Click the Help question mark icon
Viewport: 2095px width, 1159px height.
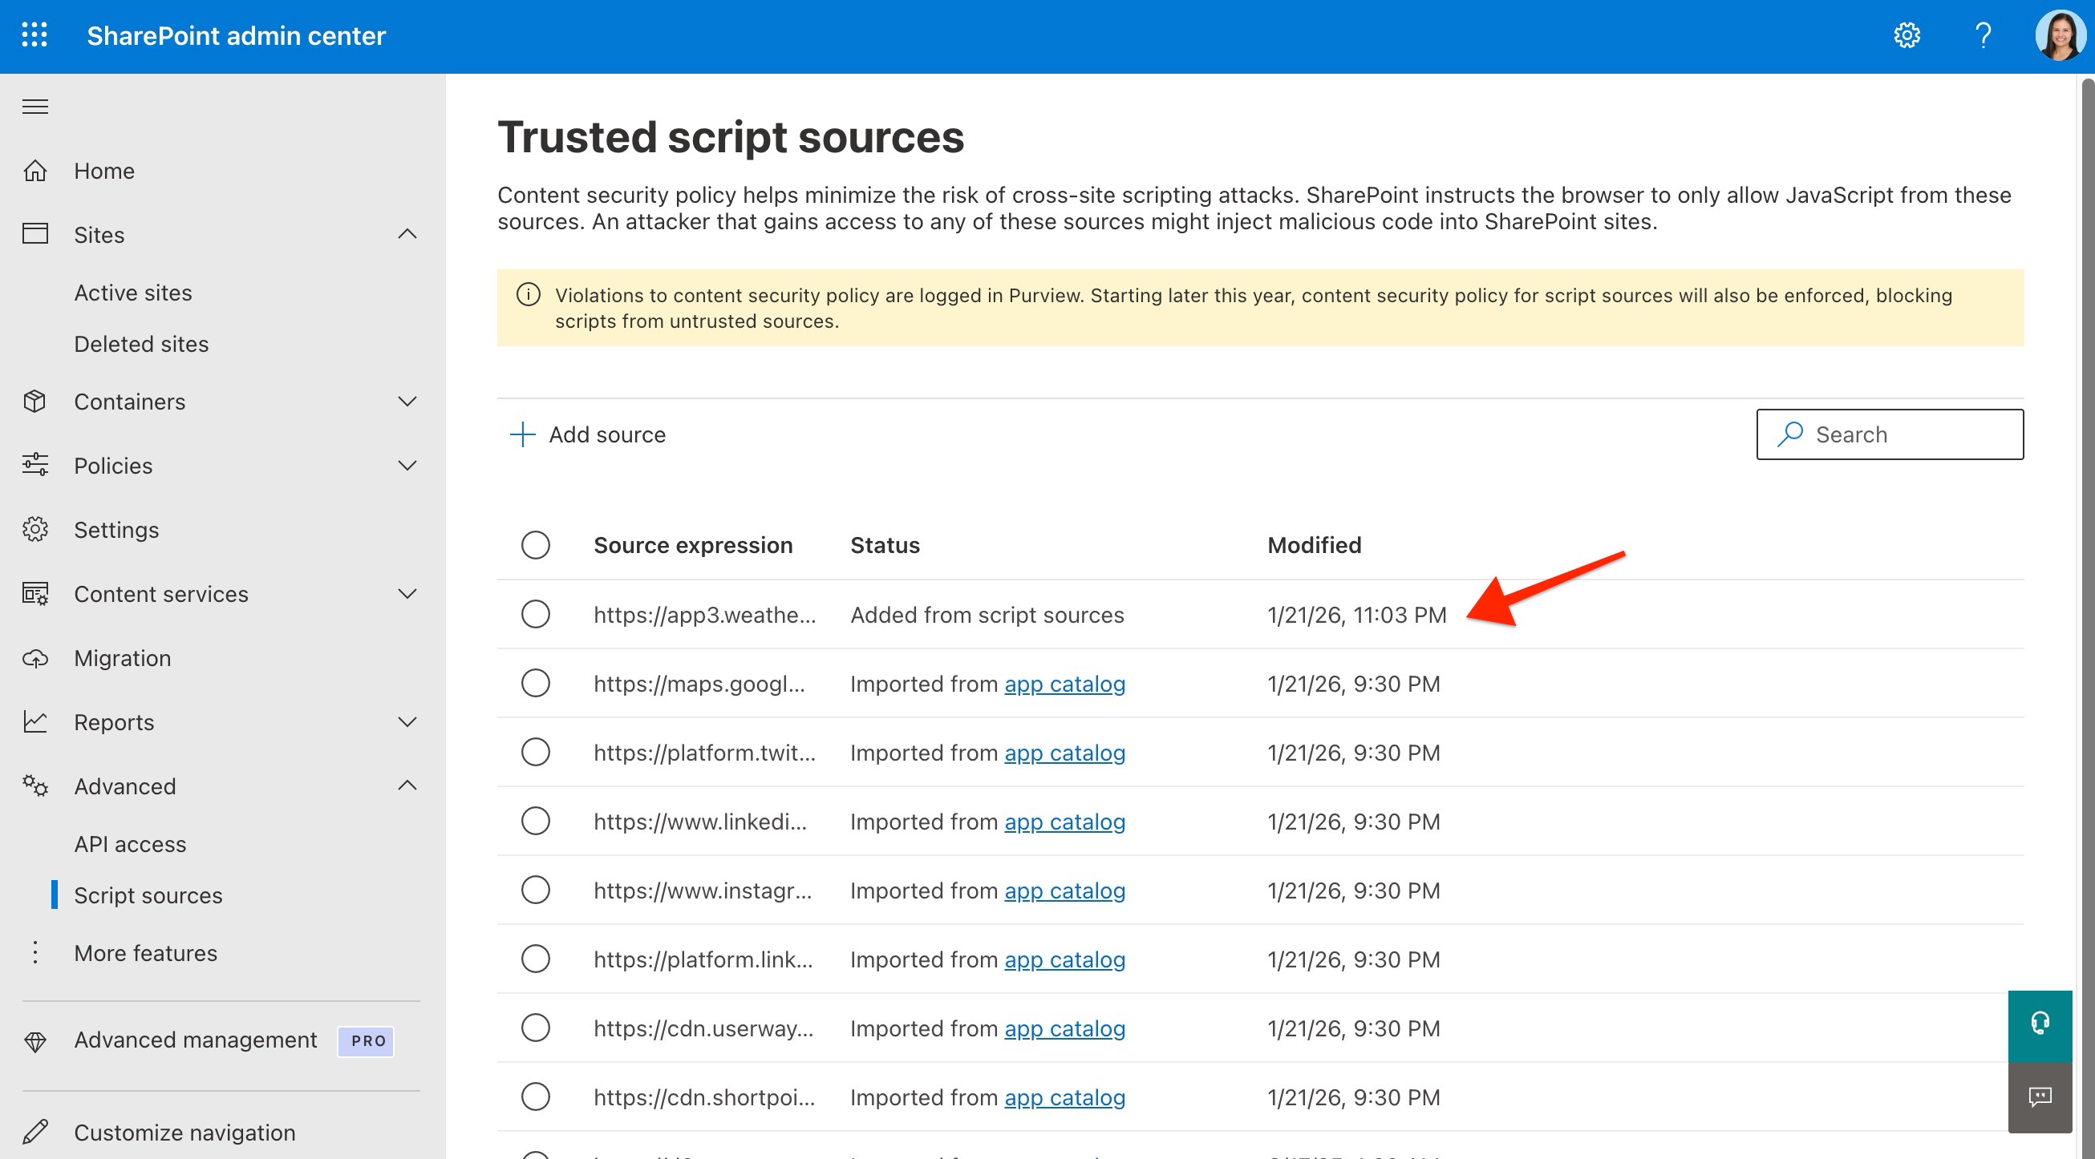click(x=1982, y=36)
